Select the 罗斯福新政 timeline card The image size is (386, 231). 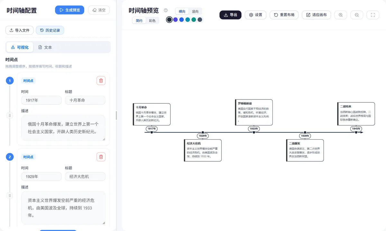click(x=254, y=112)
